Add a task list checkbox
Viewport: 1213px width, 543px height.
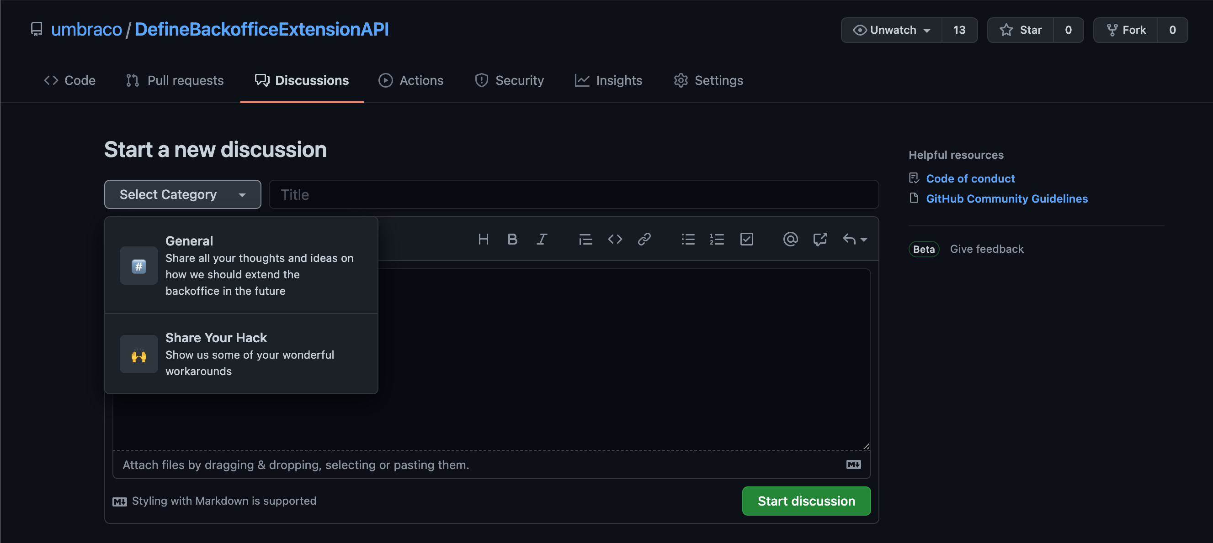pyautogui.click(x=746, y=239)
